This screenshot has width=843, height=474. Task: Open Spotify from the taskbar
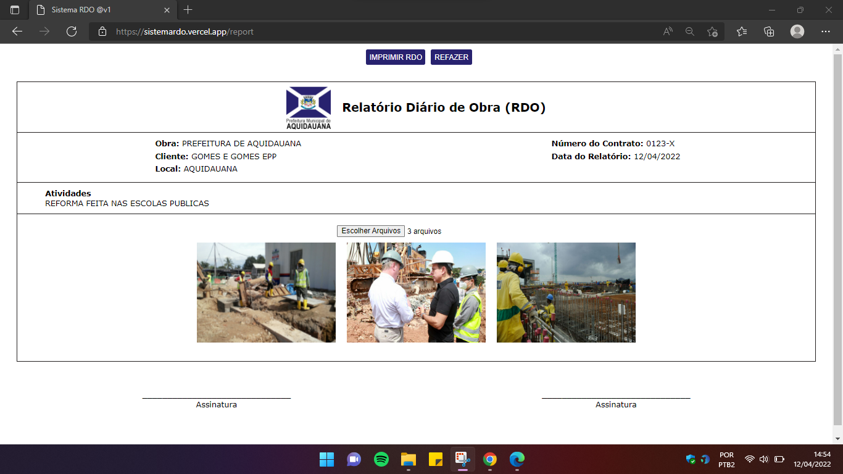point(381,459)
